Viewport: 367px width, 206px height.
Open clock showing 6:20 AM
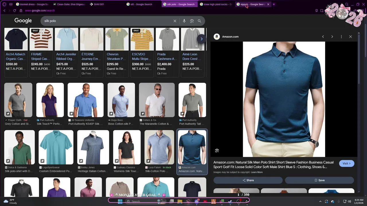(x=359, y=201)
